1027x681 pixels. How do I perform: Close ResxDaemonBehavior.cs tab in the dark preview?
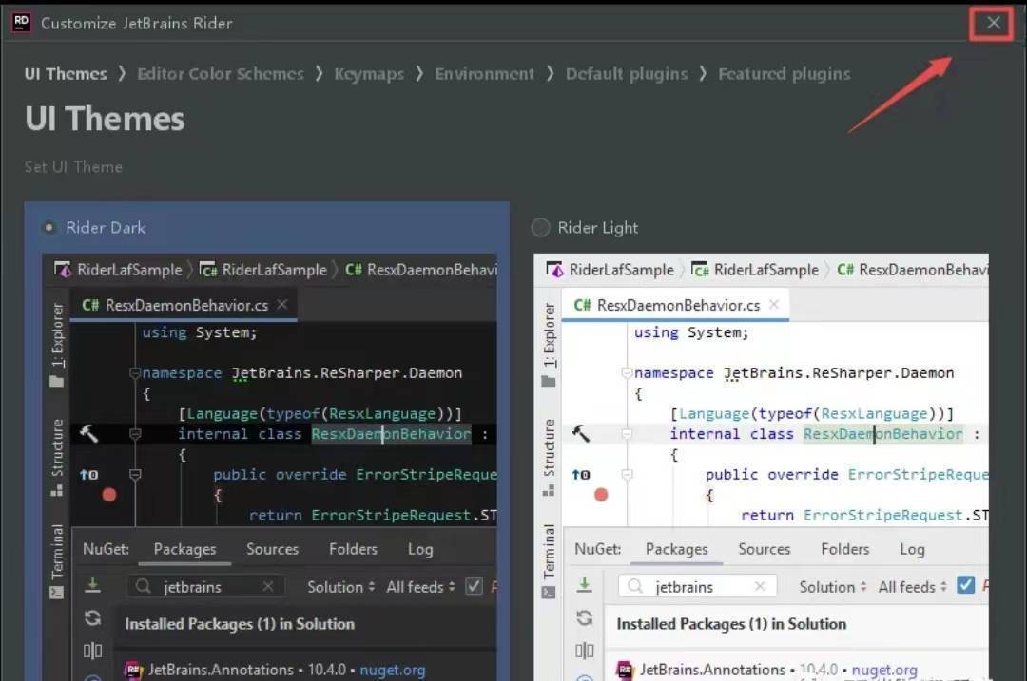pos(282,304)
